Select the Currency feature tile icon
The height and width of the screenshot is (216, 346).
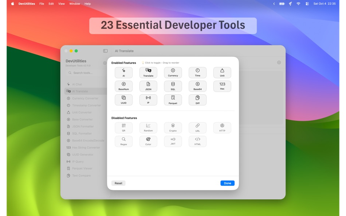(x=173, y=72)
